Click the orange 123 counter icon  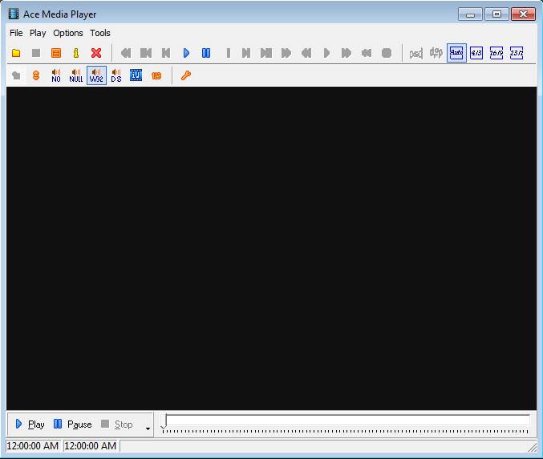(x=156, y=75)
